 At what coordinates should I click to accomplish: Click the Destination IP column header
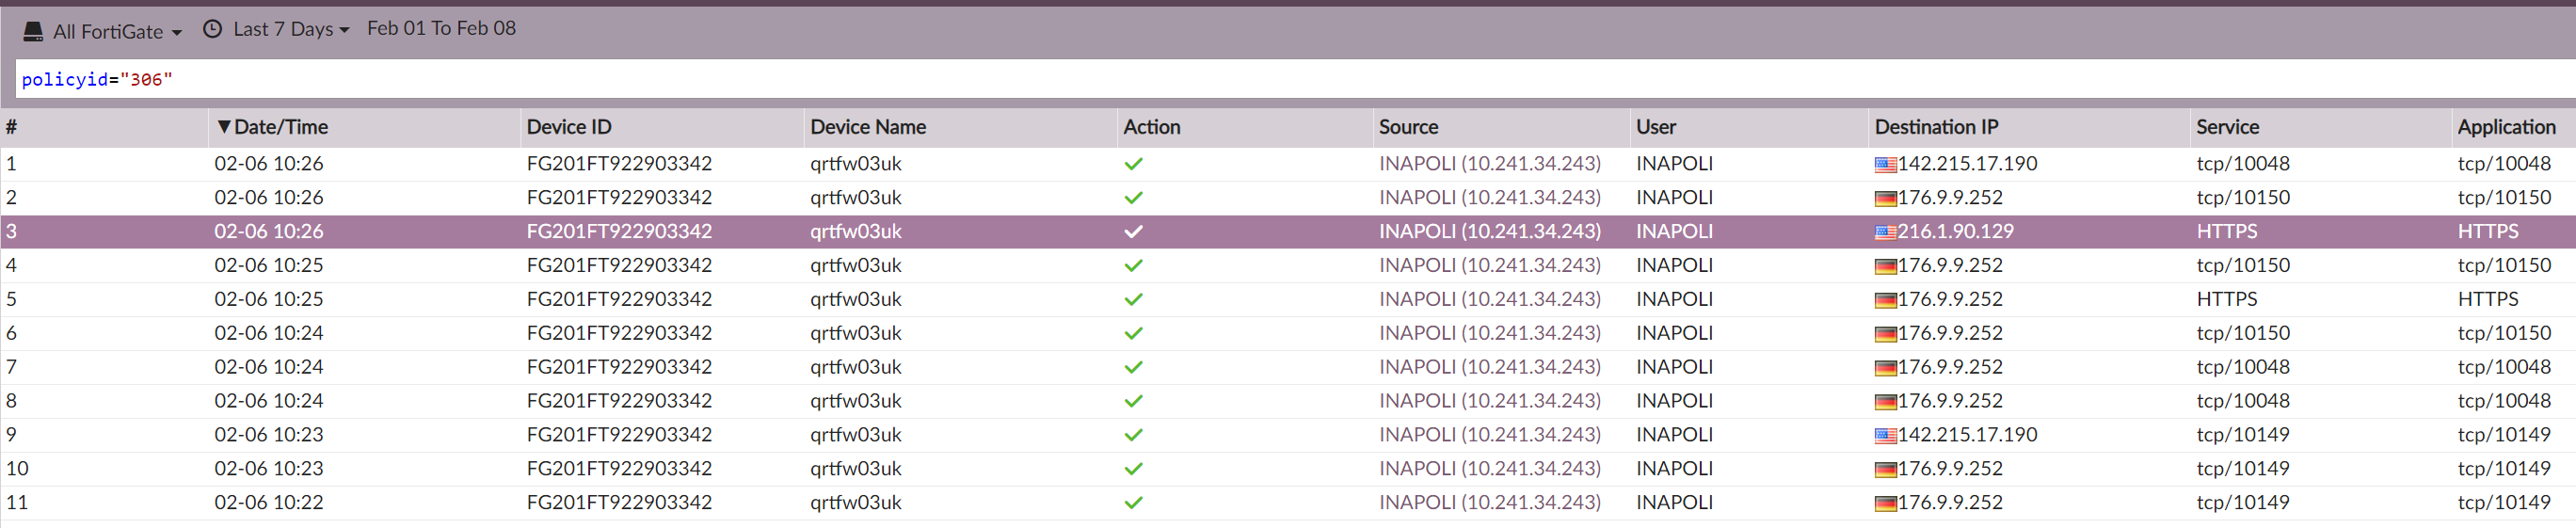click(1936, 127)
